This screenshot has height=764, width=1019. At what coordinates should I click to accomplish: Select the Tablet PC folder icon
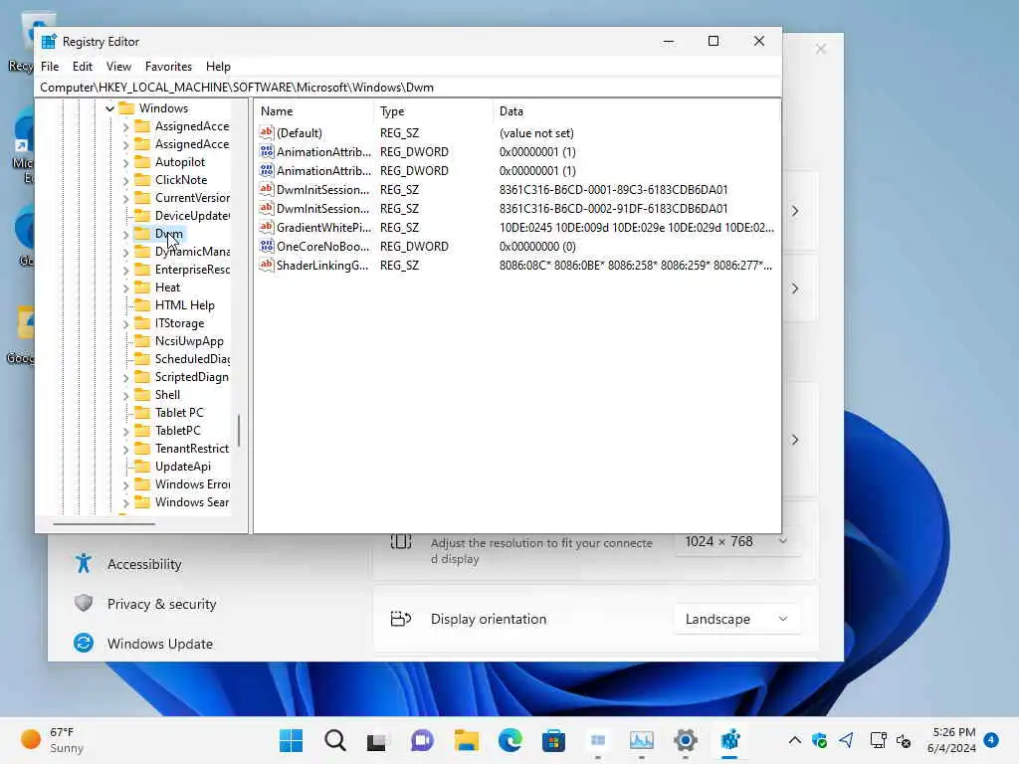pos(142,412)
